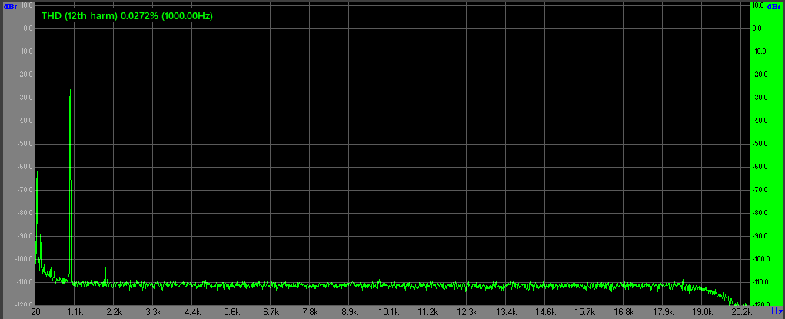Image resolution: width=785 pixels, height=319 pixels.
Task: Click the second harmonic peak near 2 kHz
Action: [105, 261]
